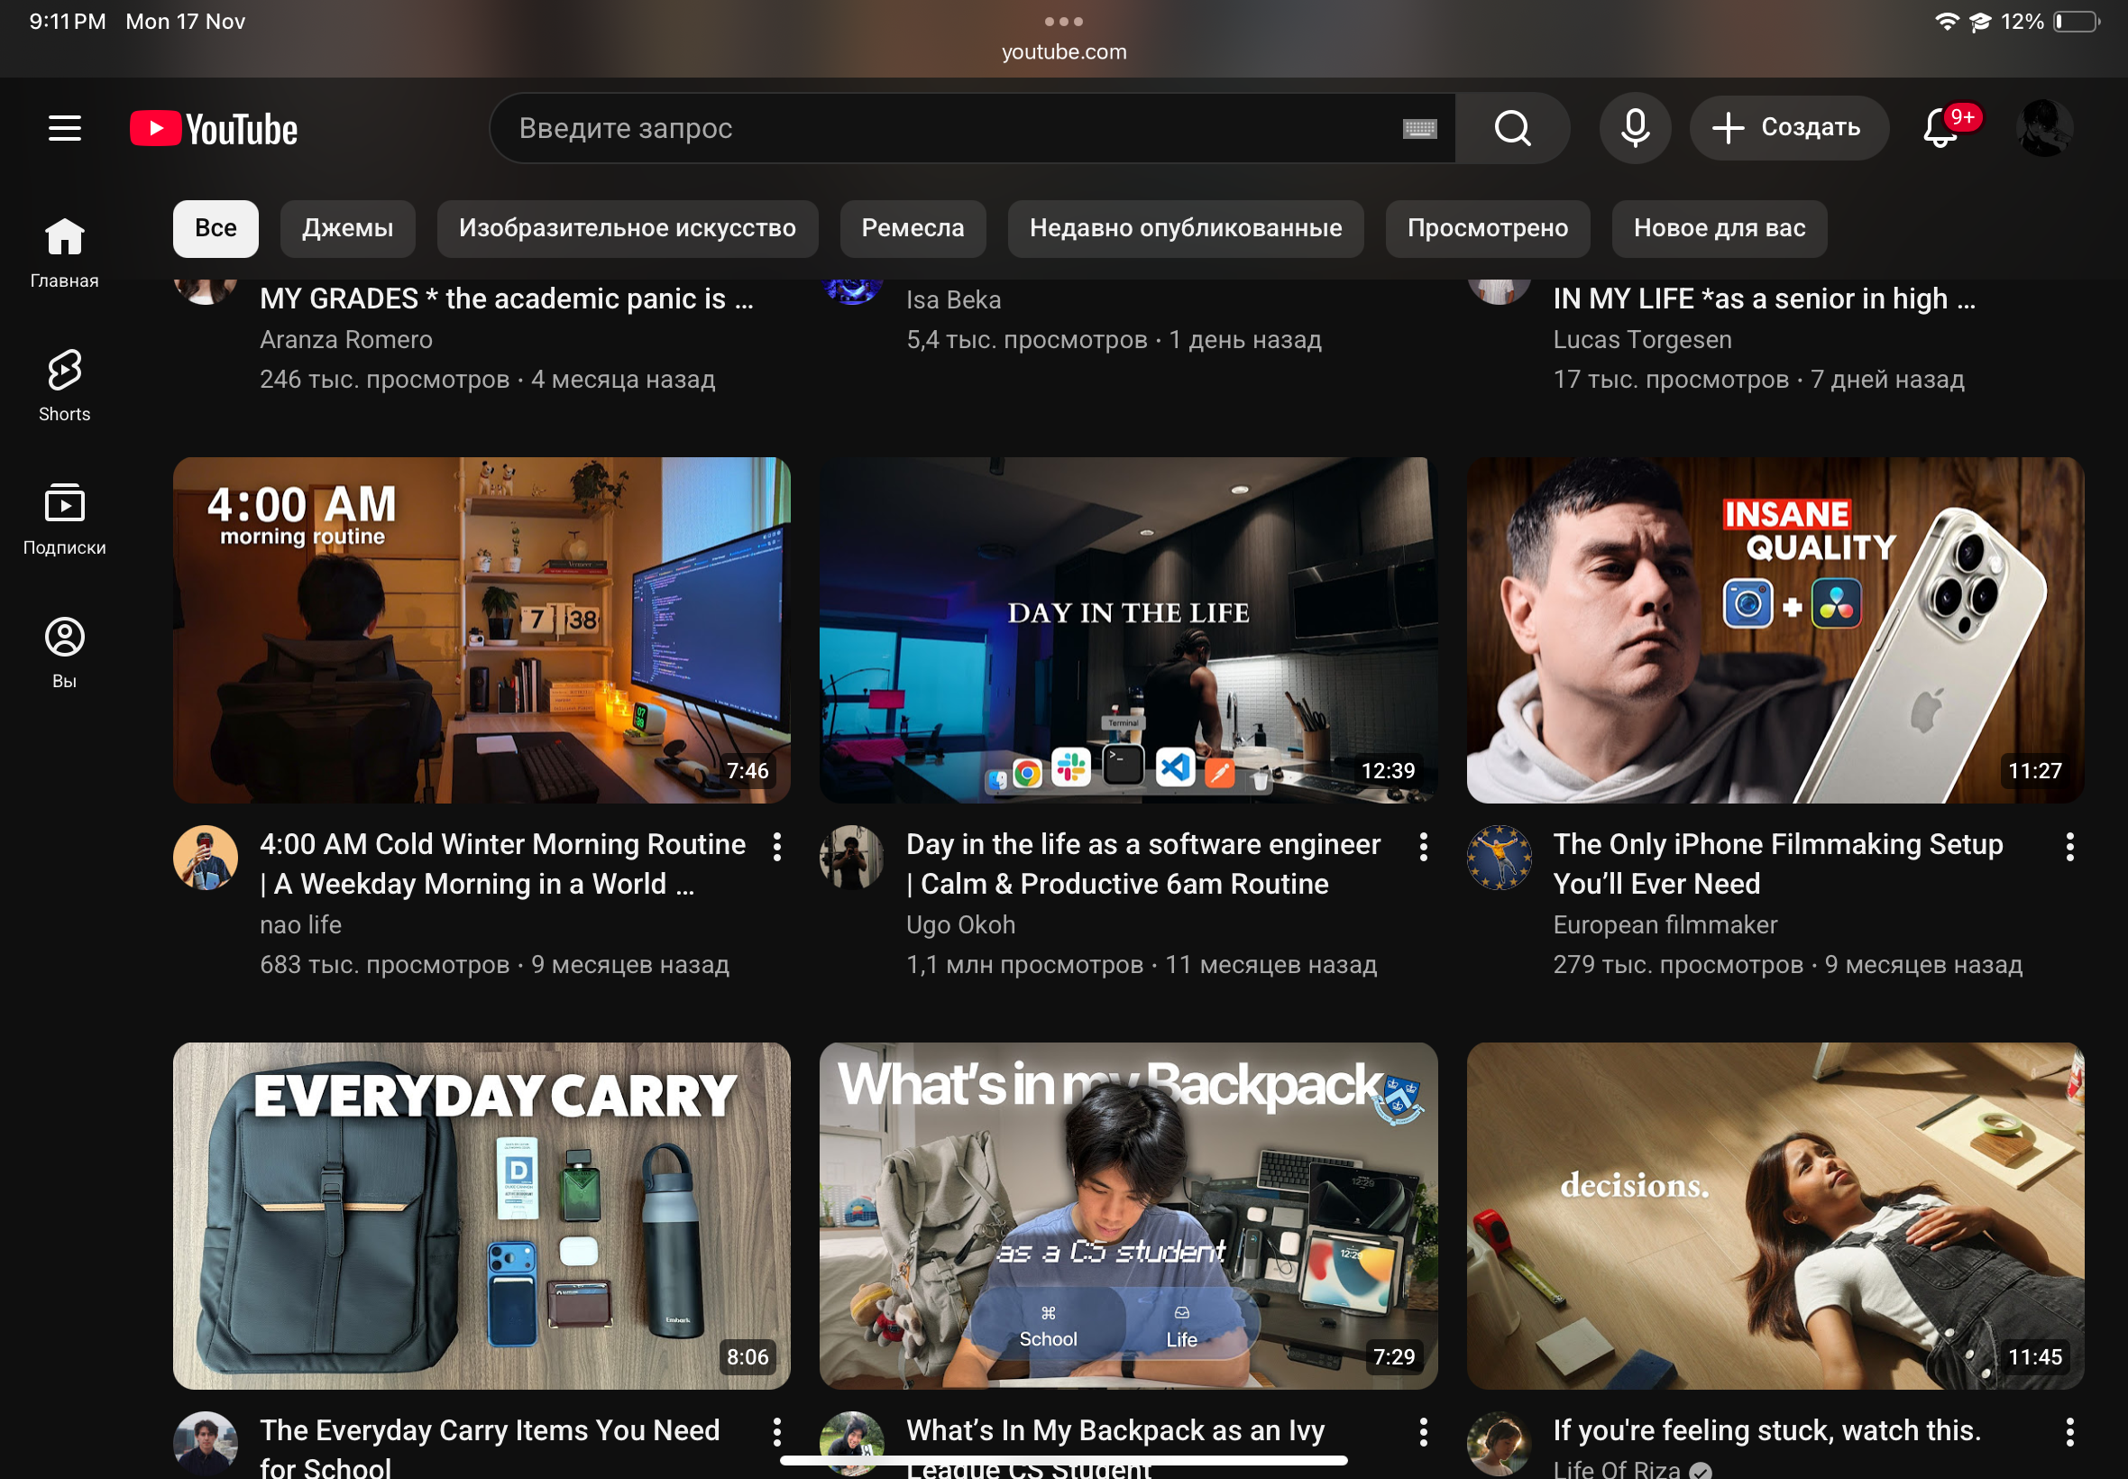Screen dimensions: 2128x1479
Task: Click the Введите запрос search field
Action: tap(945, 128)
